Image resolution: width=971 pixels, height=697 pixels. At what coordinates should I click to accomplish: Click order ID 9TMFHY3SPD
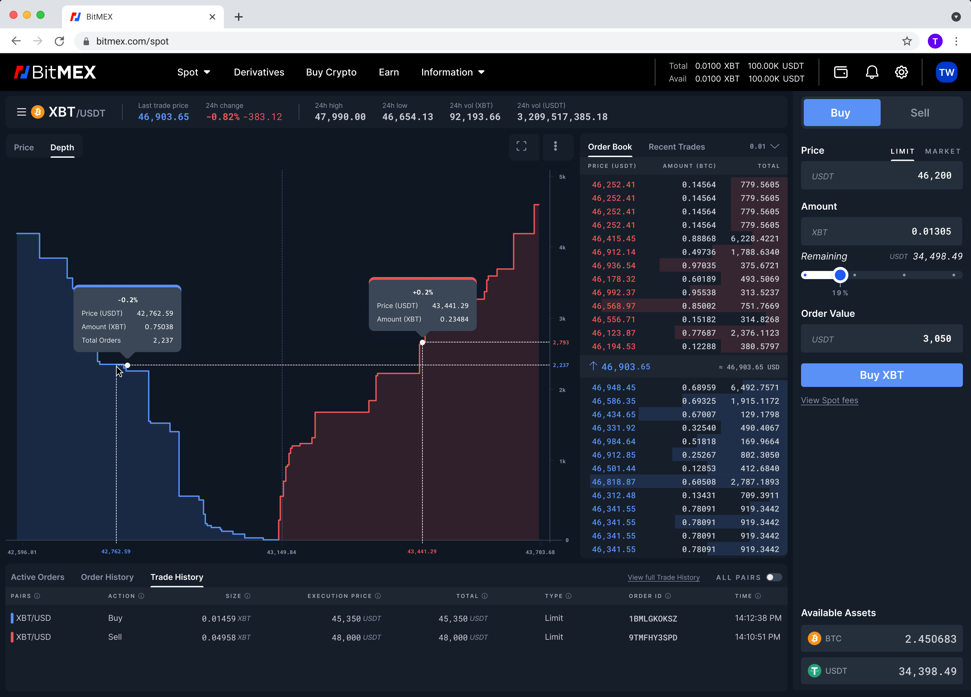point(653,638)
